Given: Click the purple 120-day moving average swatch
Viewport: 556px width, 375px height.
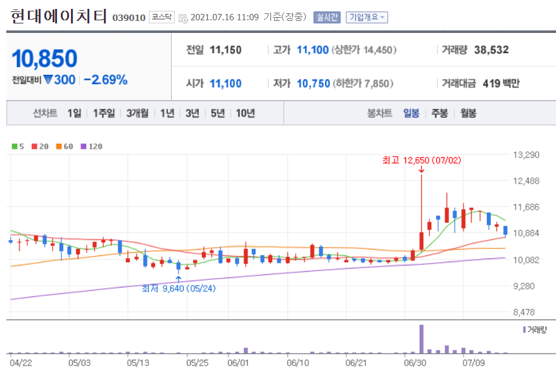Looking at the screenshot, I should coord(84,146).
